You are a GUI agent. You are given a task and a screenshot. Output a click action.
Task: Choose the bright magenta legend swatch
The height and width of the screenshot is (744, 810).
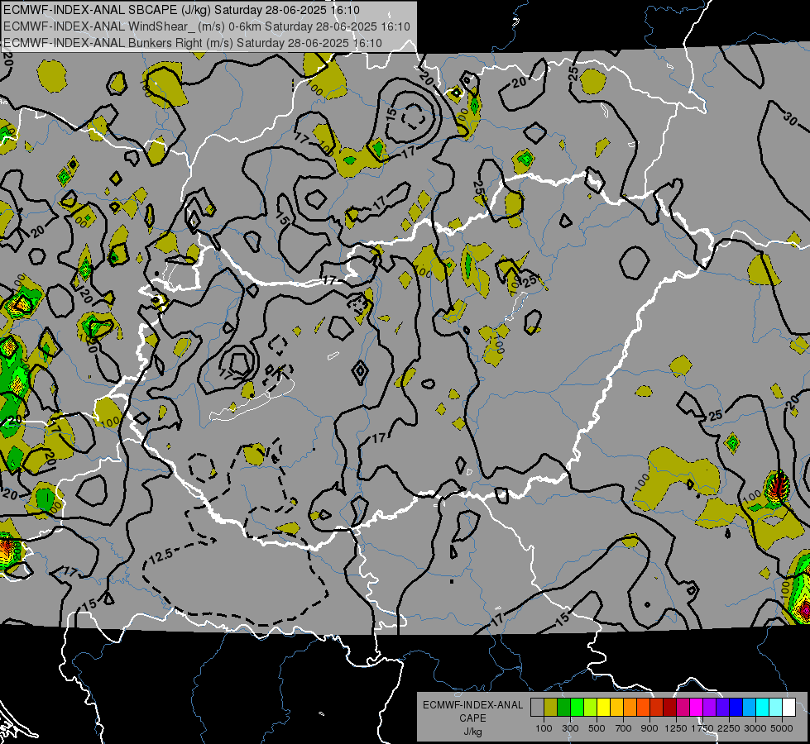697,708
